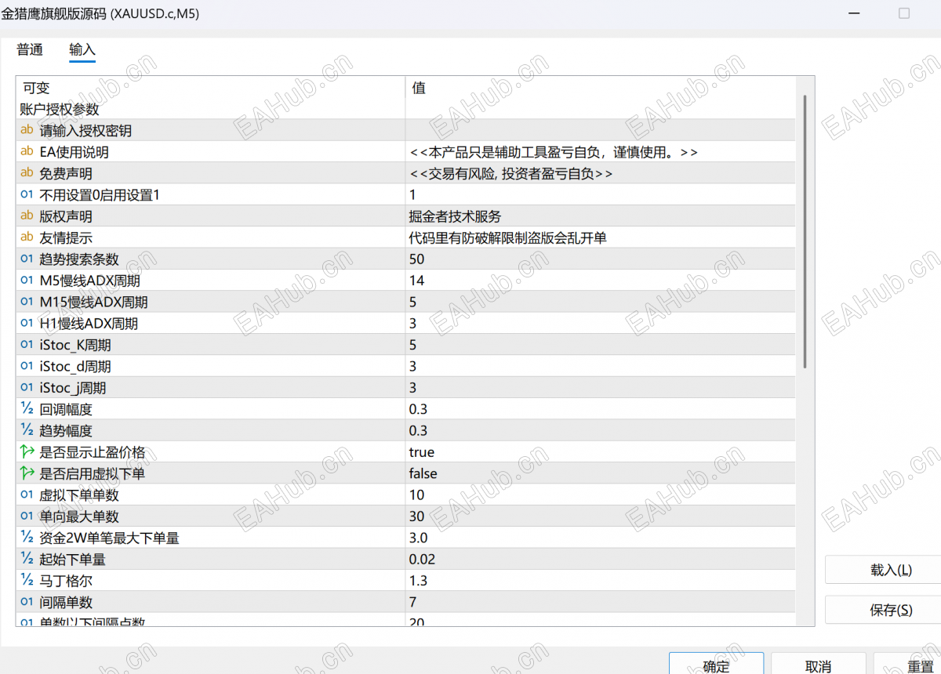
Task: Select the 回调幅度 row label
Action: tap(66, 409)
